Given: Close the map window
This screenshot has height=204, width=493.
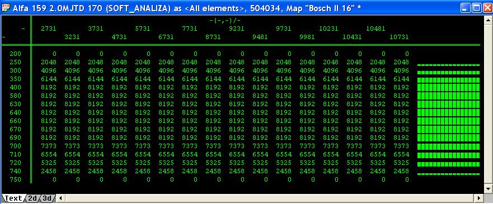Looking at the screenshot, I should 486,8.
